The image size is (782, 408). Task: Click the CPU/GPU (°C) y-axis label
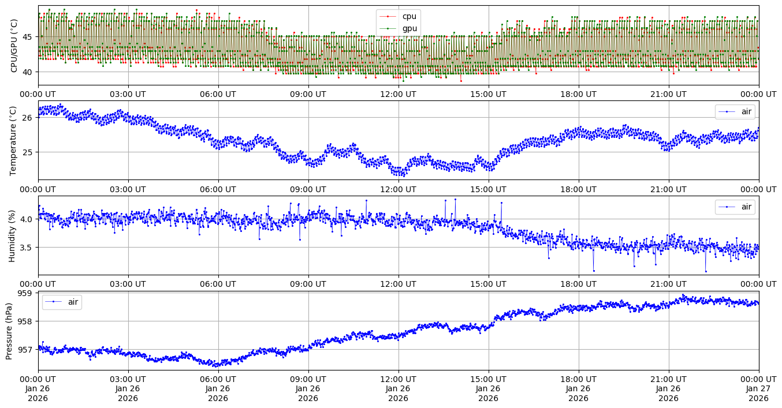[x=14, y=46]
